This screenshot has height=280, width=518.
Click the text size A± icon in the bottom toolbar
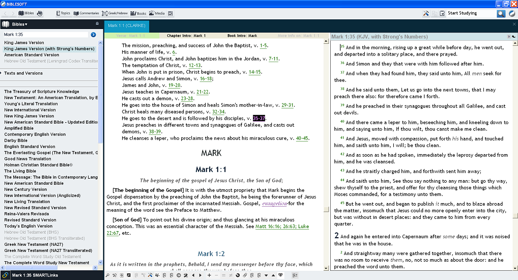[295, 275]
